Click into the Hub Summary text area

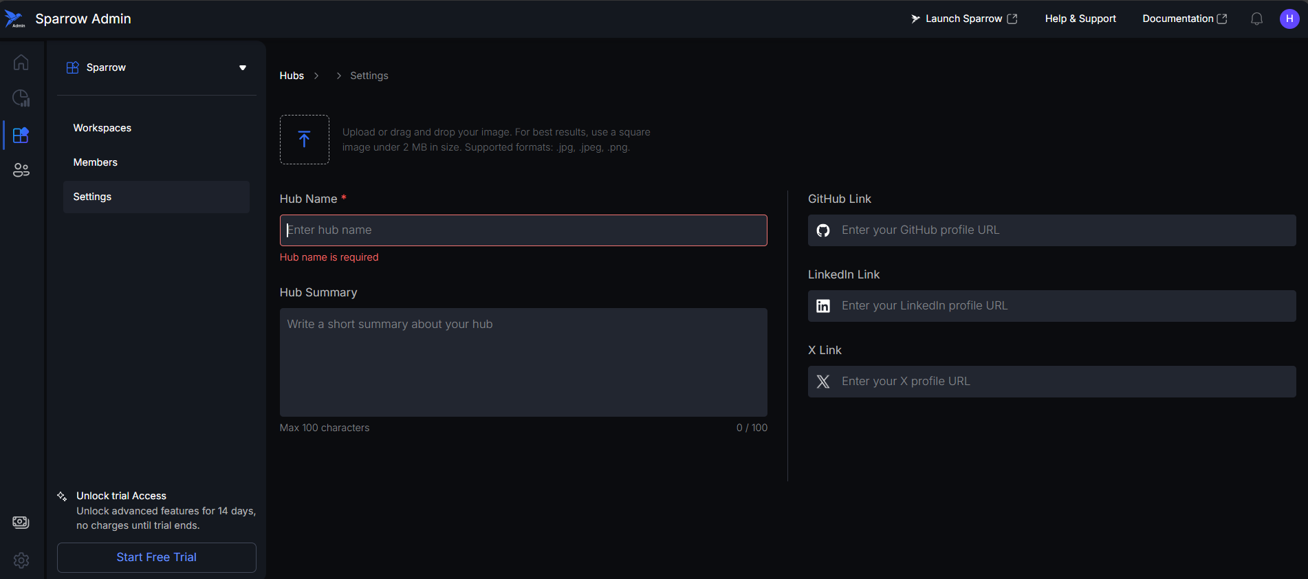(523, 362)
